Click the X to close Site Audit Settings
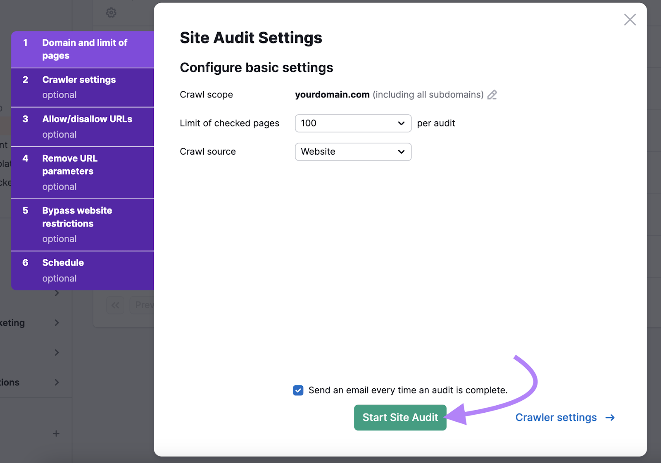 coord(630,19)
